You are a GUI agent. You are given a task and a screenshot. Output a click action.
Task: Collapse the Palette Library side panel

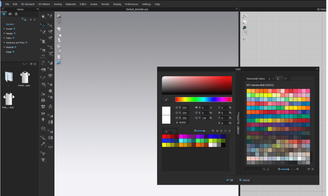point(238,123)
